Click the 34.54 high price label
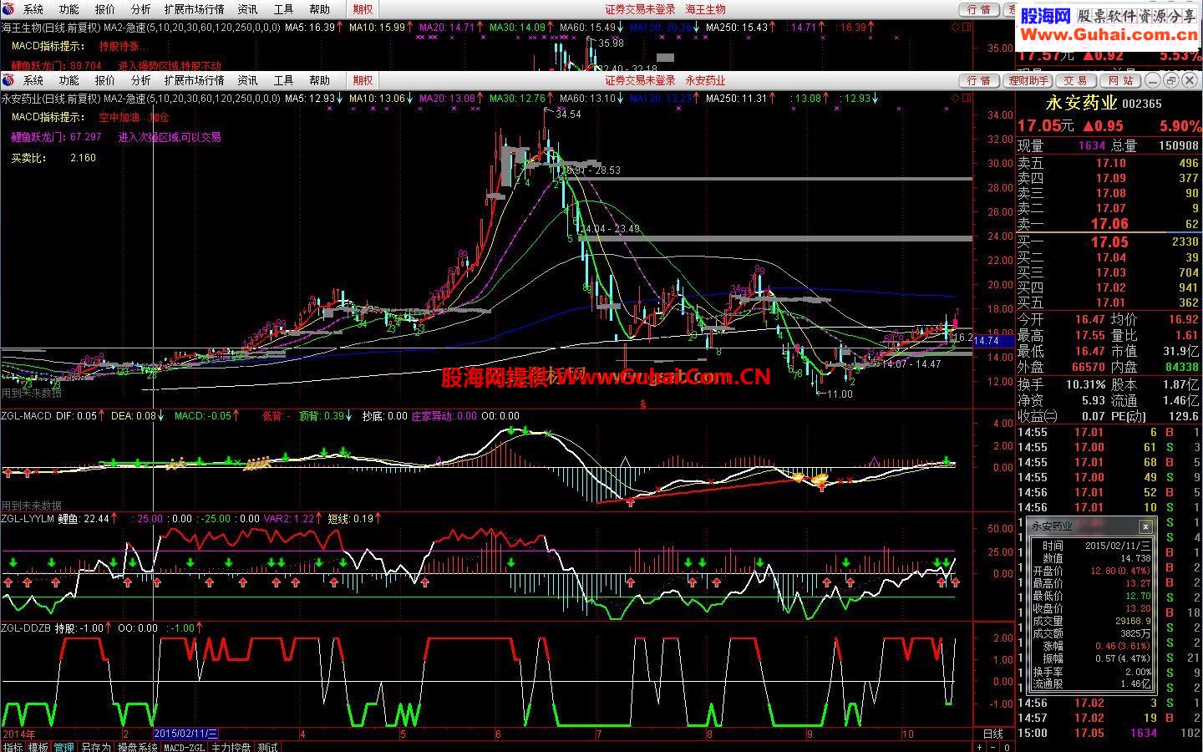 point(568,114)
